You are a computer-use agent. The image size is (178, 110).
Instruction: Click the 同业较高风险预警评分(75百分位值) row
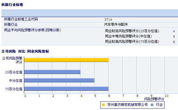pyautogui.click(x=140, y=42)
